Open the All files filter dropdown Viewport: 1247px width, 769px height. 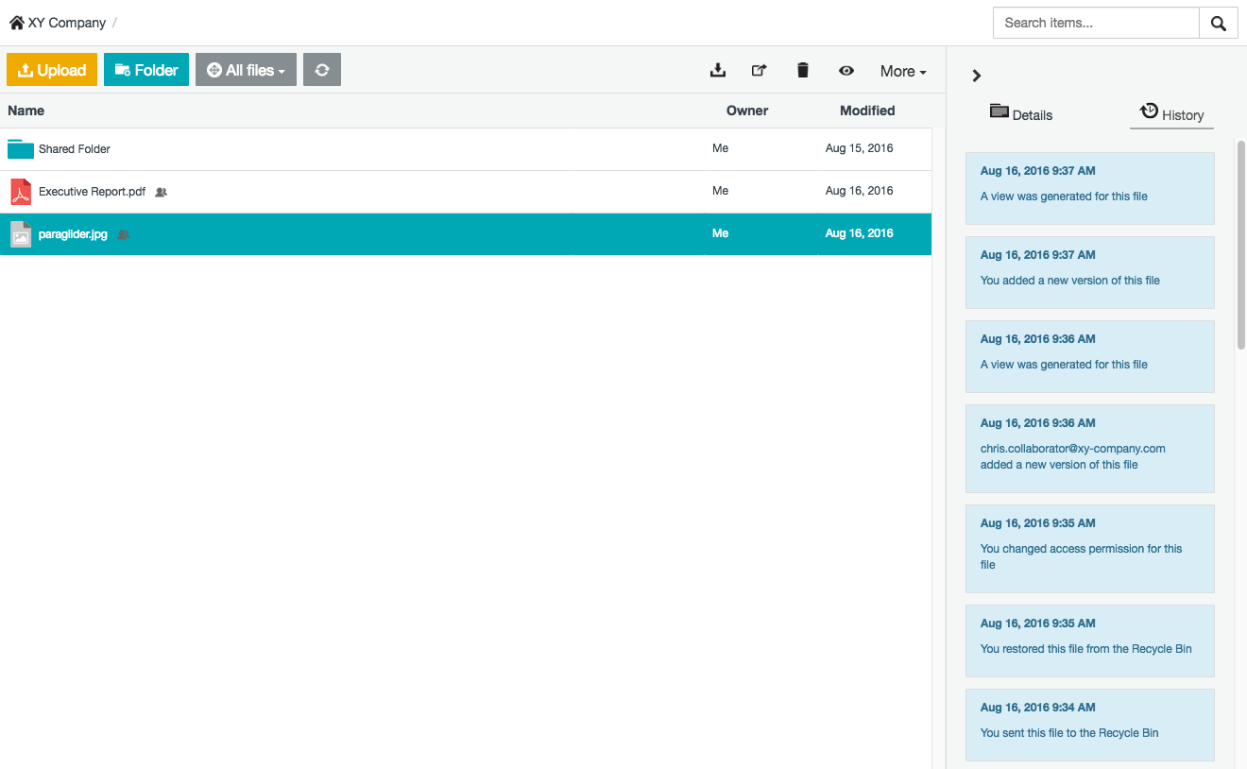[x=246, y=70]
